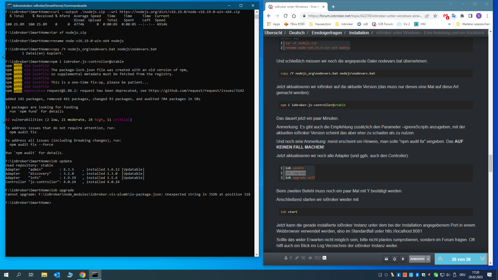Switch to Chrome from the taskbar
Screen dimensions: 498x280
pyautogui.click(x=82, y=275)
